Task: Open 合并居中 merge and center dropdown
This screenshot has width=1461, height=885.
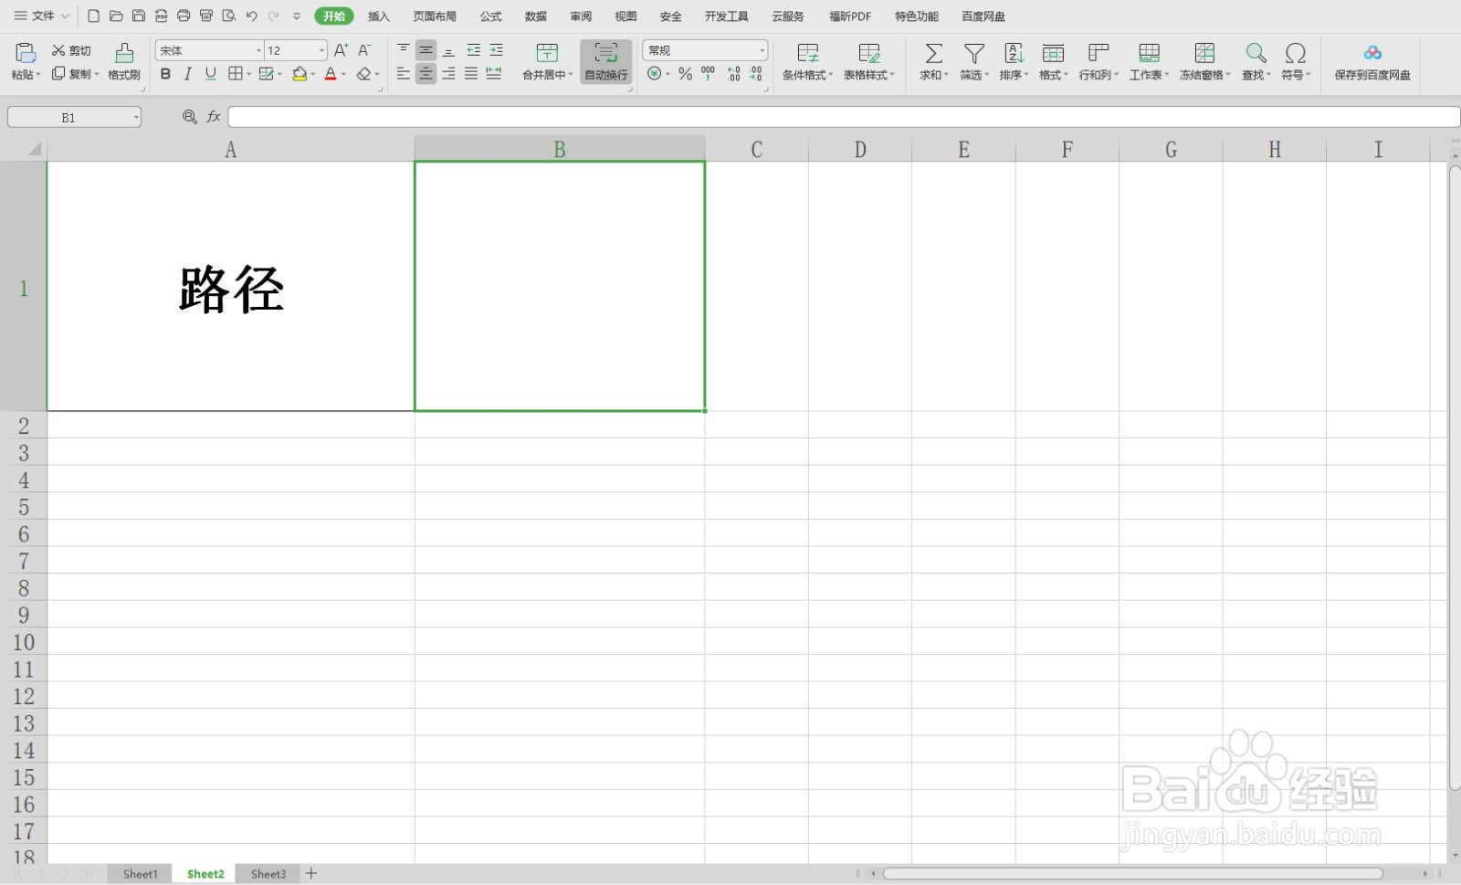Action: 547,75
